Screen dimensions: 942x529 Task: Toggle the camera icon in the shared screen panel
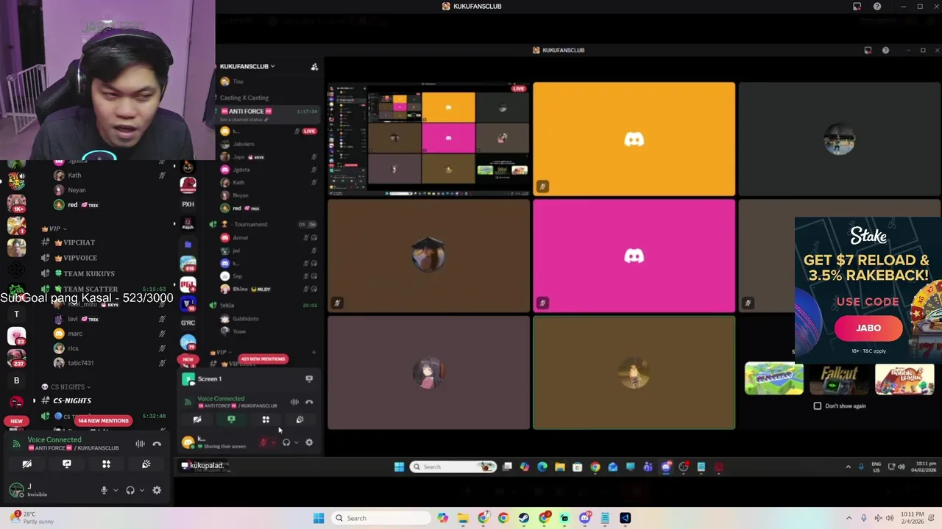point(197,420)
